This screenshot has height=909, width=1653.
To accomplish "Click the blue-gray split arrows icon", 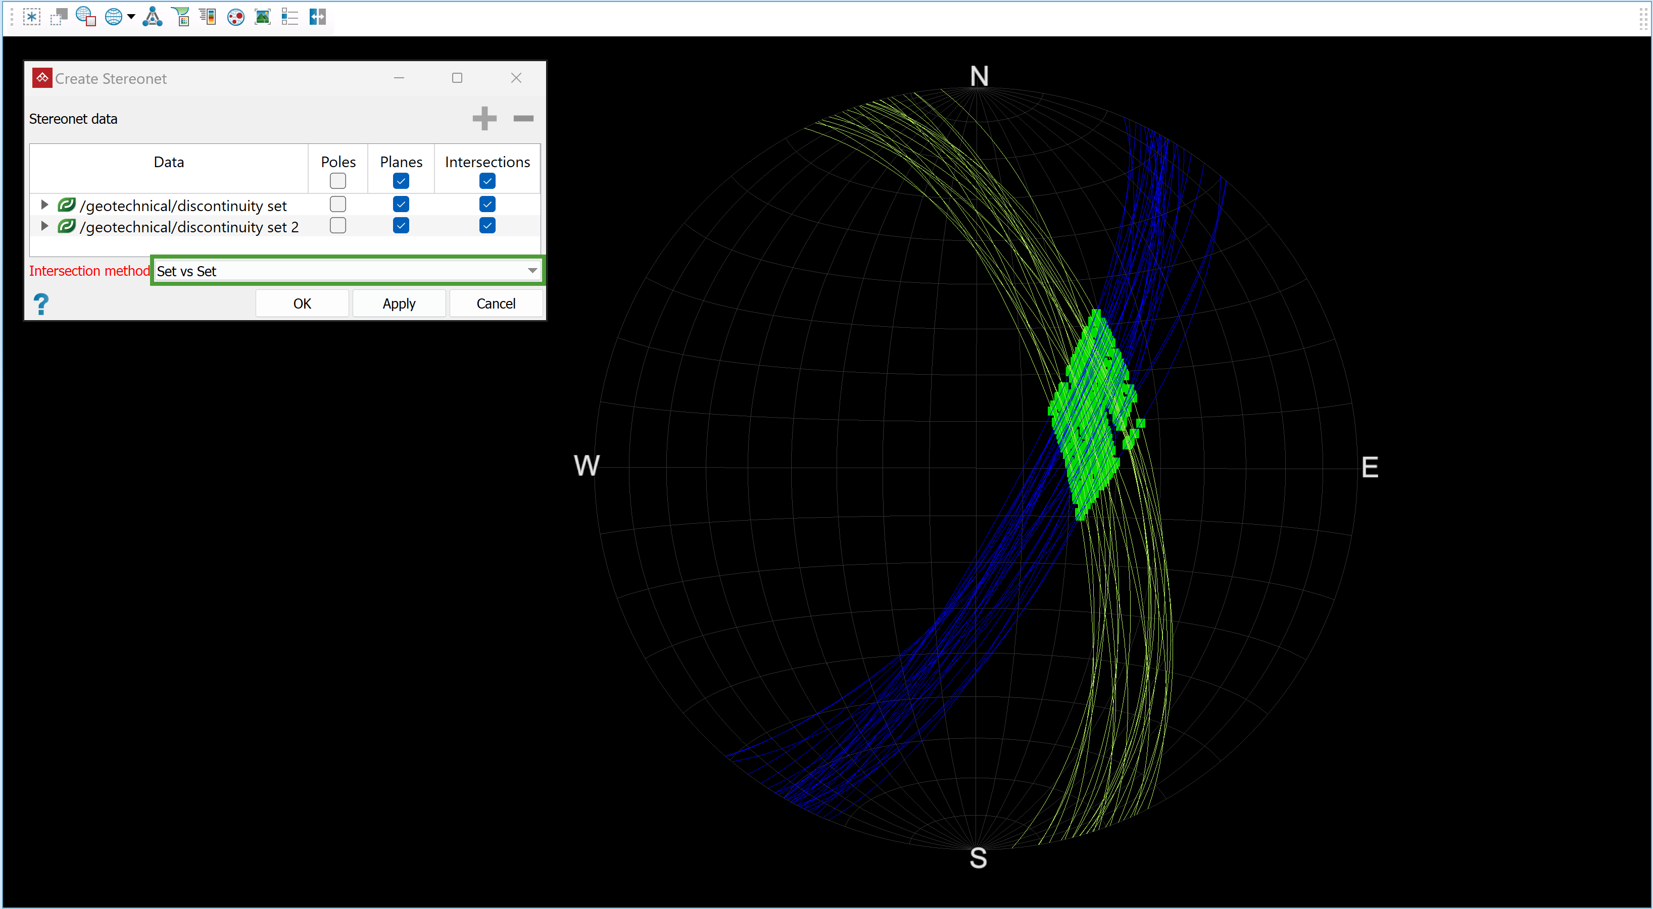I will pos(318,17).
